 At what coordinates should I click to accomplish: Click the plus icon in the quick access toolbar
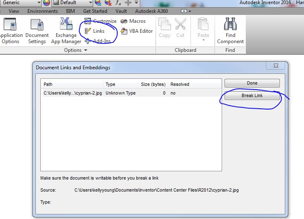coord(128,3)
